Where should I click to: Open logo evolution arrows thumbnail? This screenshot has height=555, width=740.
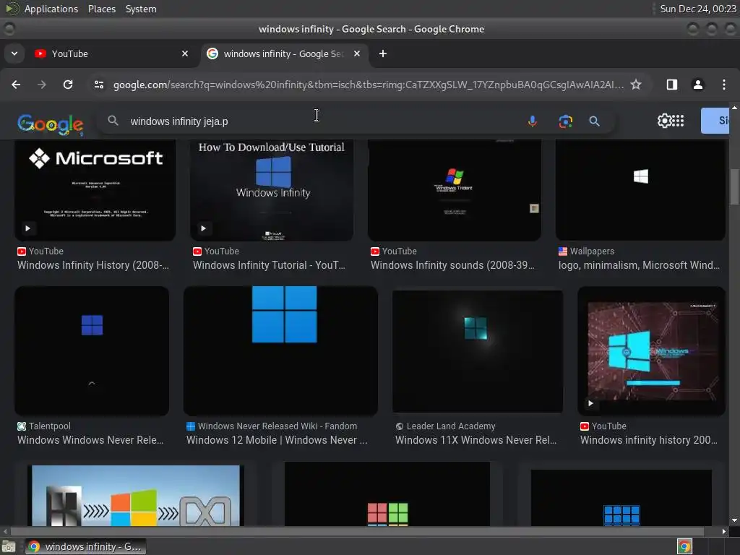[x=135, y=495]
